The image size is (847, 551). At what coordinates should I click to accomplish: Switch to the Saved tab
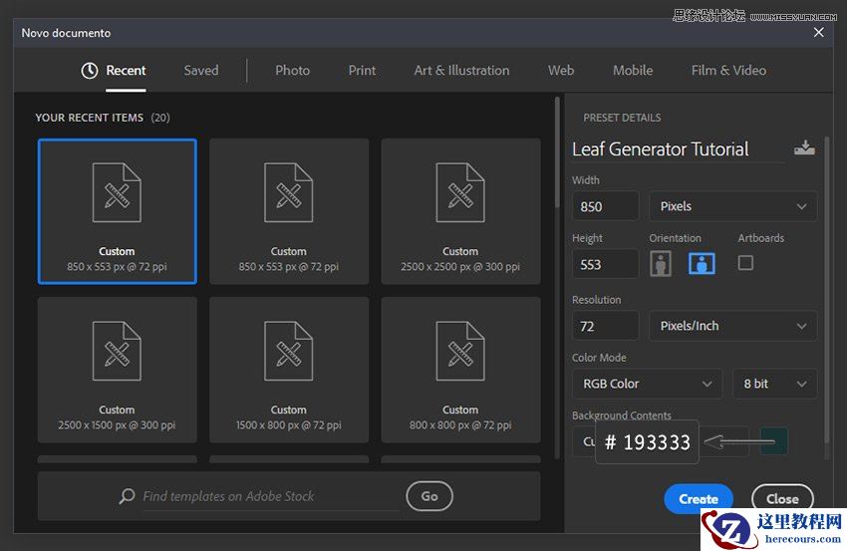200,71
